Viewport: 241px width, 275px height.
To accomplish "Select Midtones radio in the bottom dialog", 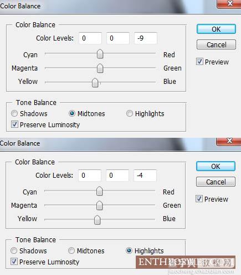I will click(71, 251).
